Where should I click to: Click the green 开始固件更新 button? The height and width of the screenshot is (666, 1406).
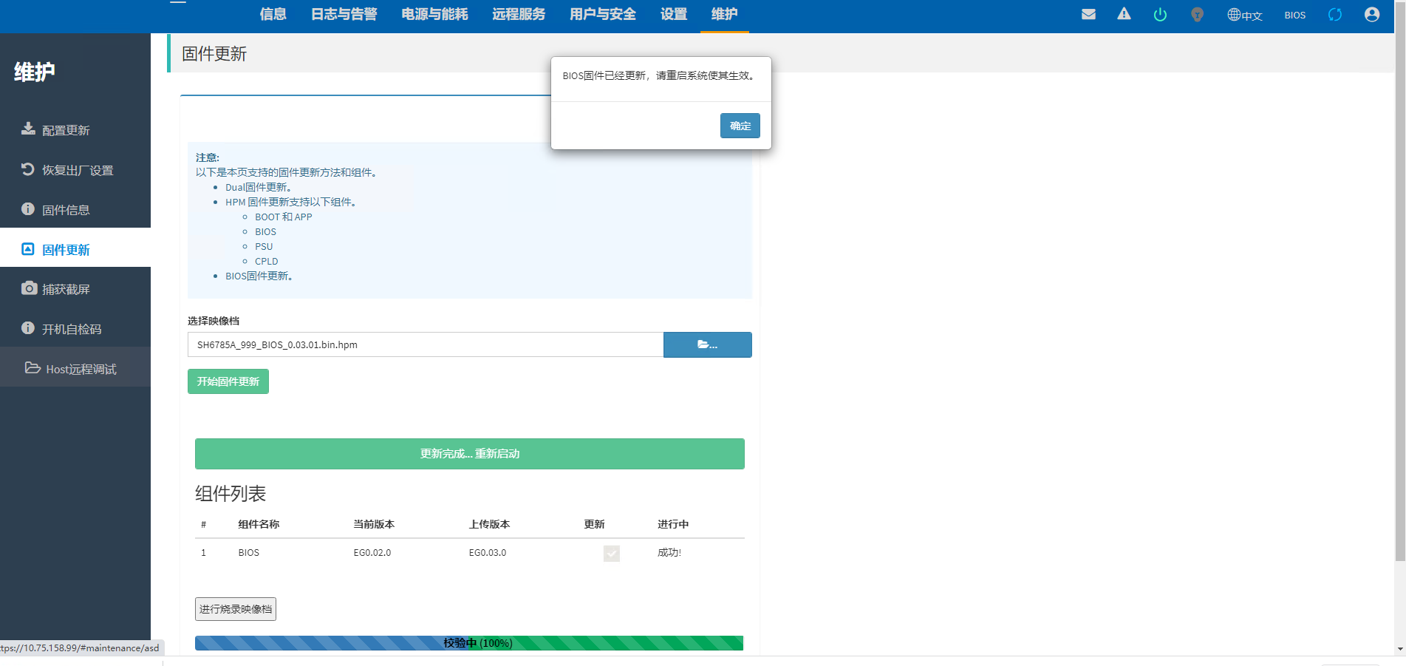(228, 381)
